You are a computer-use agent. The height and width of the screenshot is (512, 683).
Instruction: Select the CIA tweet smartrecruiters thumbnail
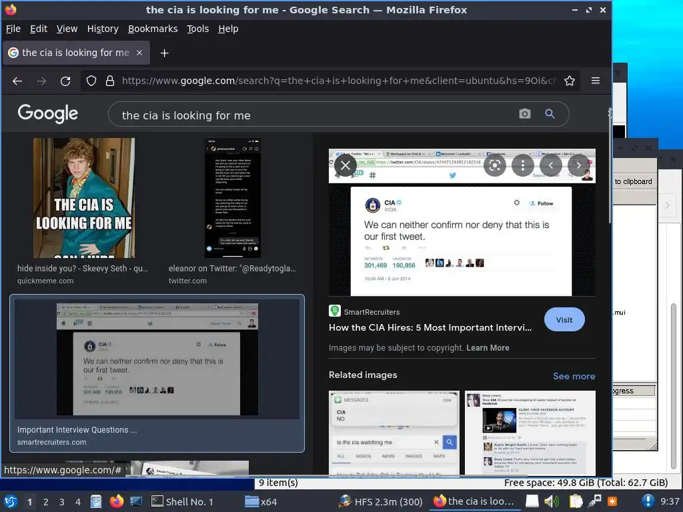click(x=157, y=359)
